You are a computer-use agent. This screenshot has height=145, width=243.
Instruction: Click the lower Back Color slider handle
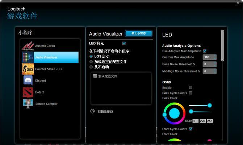tap(191, 111)
